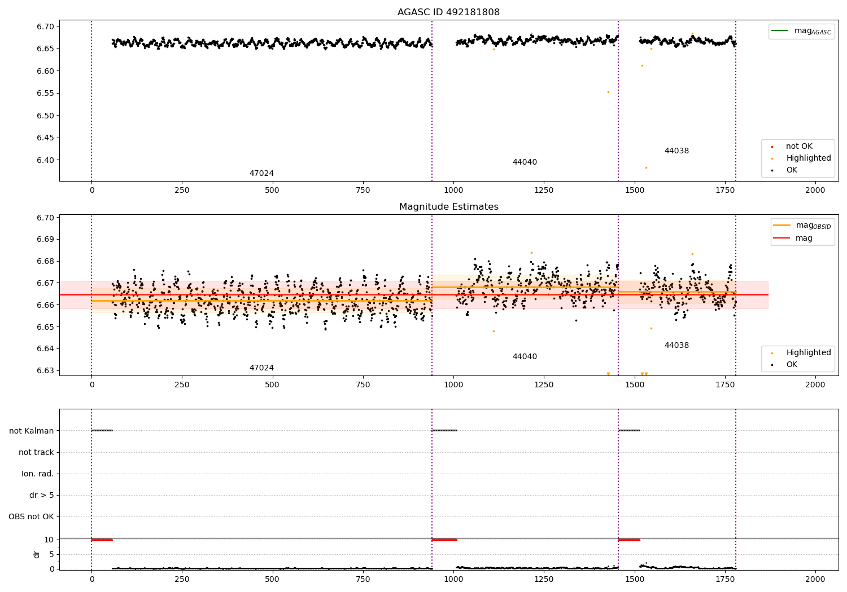The height and width of the screenshot is (592, 847).
Task: Click obsid label 44038 in the top plot
Action: [x=676, y=151]
